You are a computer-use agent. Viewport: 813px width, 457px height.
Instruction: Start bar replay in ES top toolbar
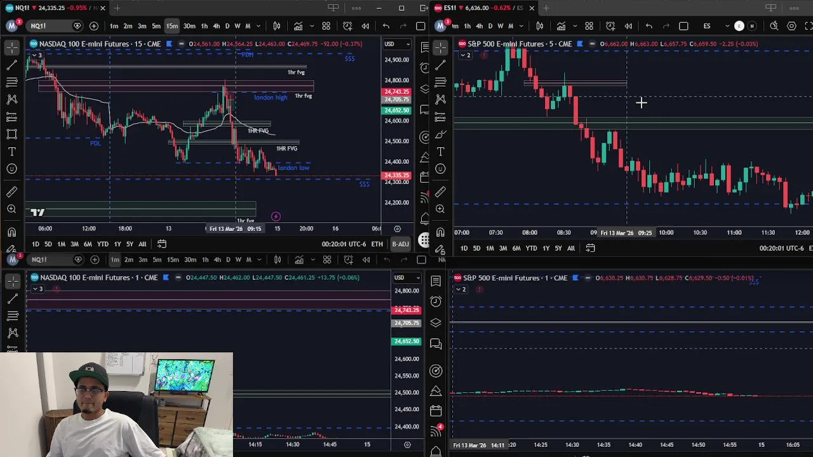coord(628,26)
